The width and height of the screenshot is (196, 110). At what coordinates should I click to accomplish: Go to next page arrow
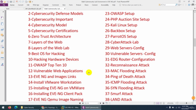pos(100,103)
